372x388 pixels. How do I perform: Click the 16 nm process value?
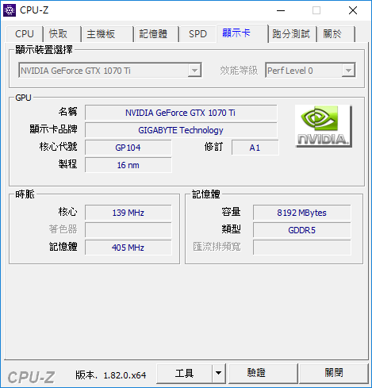click(128, 165)
